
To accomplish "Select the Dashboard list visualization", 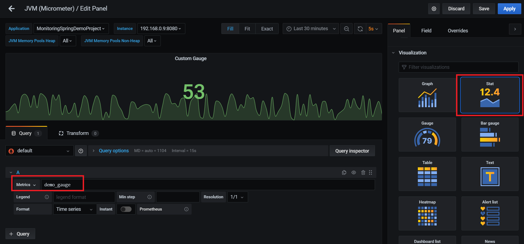I will coord(427,240).
